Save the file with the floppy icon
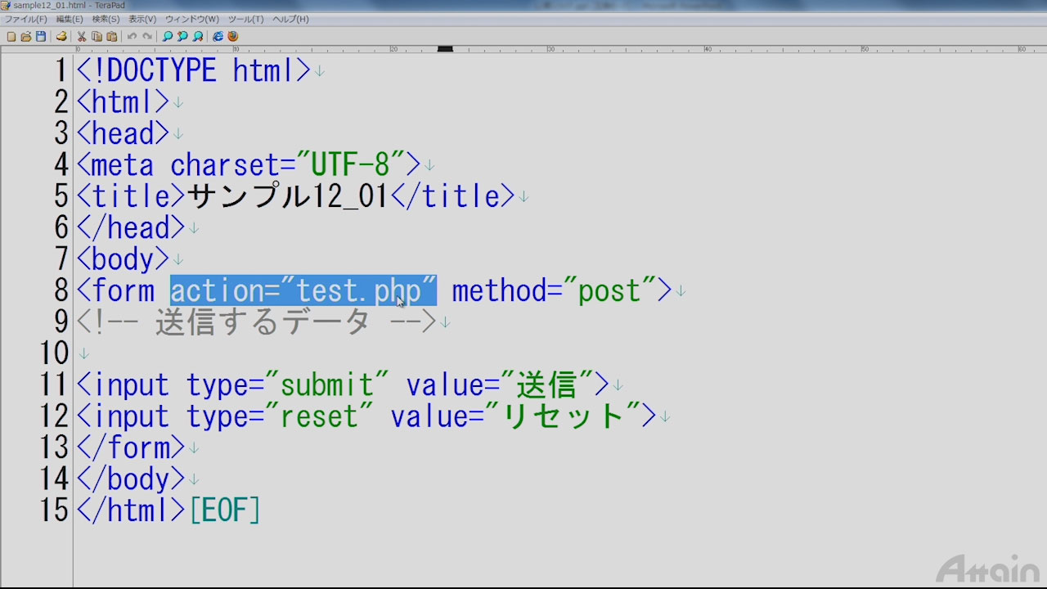The image size is (1047, 589). click(41, 36)
